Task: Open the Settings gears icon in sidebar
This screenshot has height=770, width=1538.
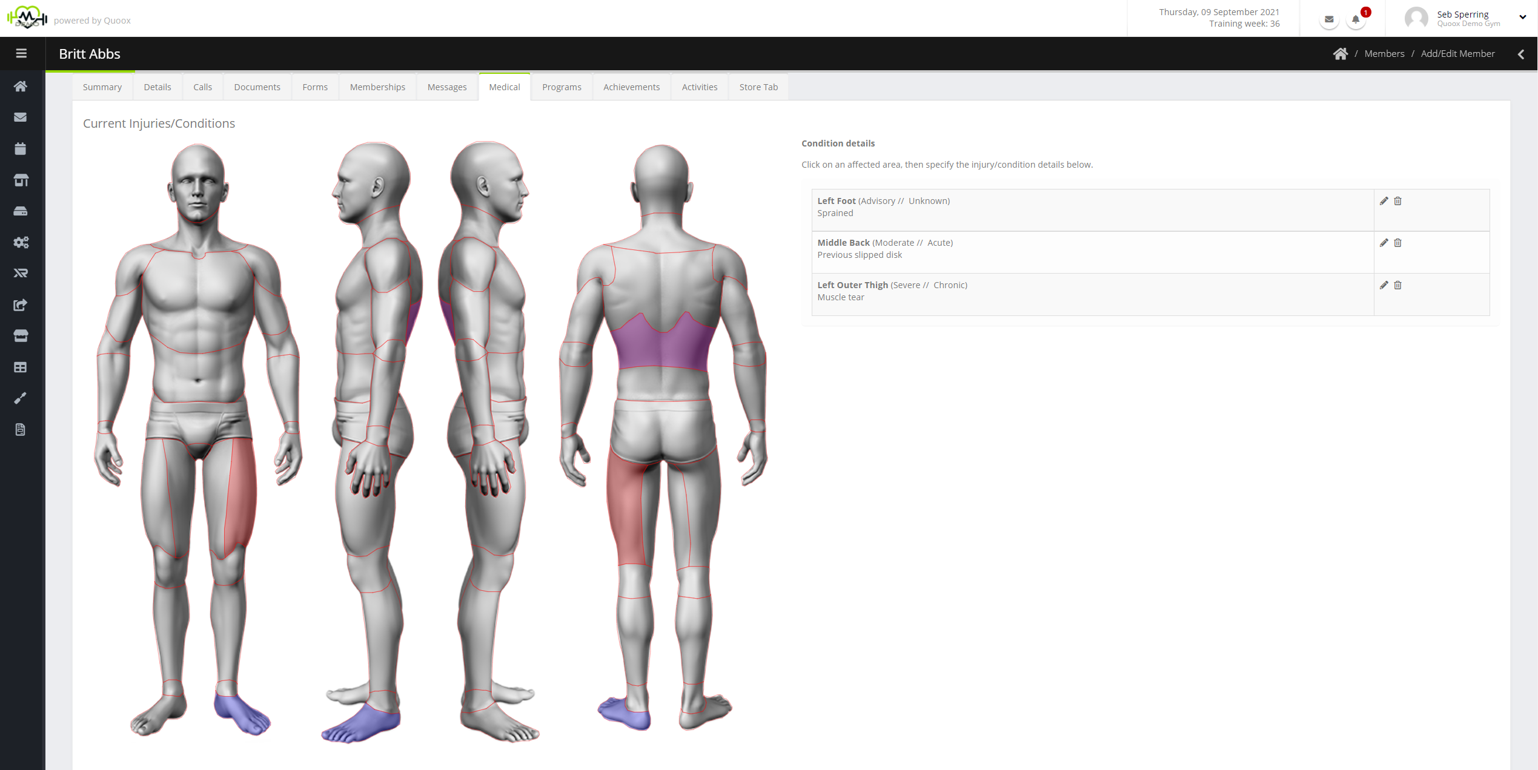Action: 21,242
